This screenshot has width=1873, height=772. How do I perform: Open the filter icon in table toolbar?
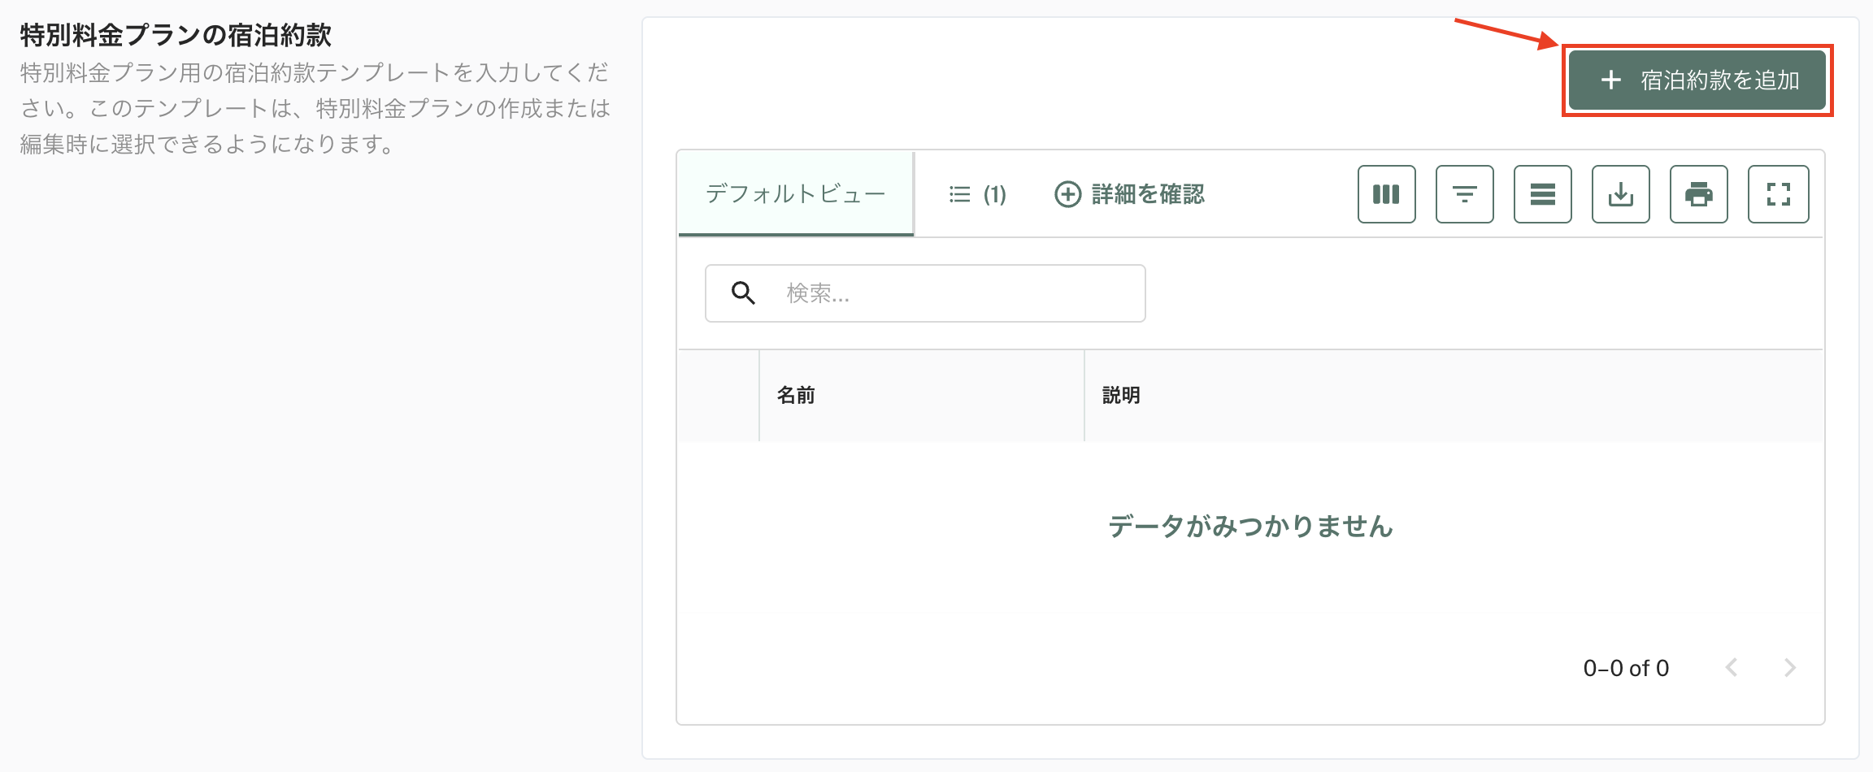coord(1465,194)
